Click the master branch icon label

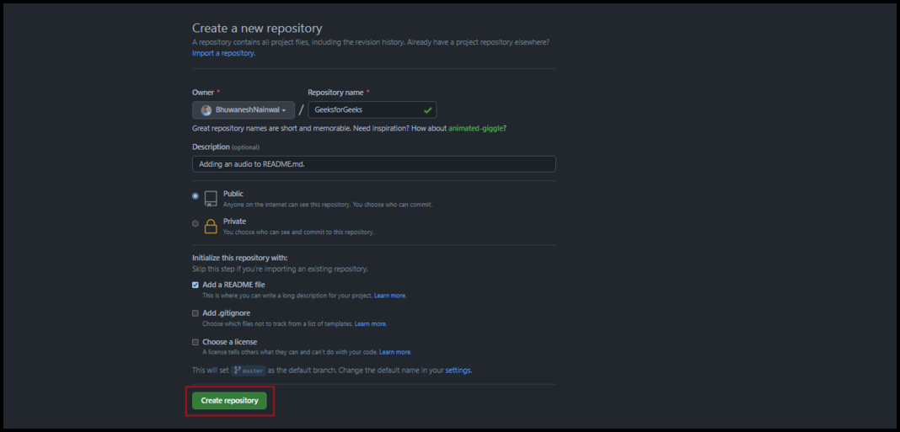pyautogui.click(x=249, y=371)
